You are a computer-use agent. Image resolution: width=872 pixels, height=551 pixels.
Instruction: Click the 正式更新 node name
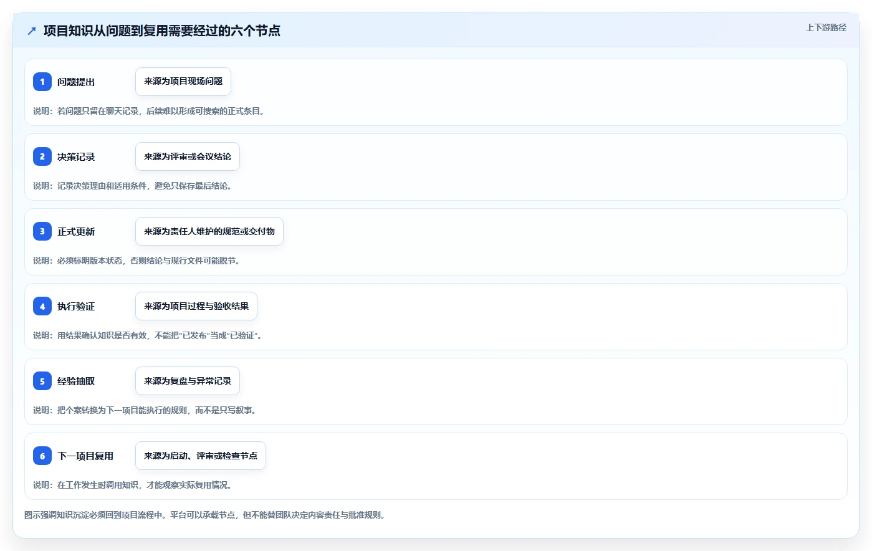(76, 231)
